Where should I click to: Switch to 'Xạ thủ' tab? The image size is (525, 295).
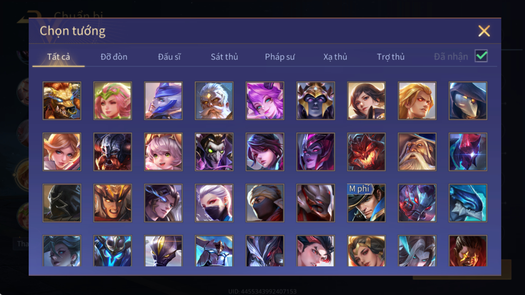tap(335, 57)
